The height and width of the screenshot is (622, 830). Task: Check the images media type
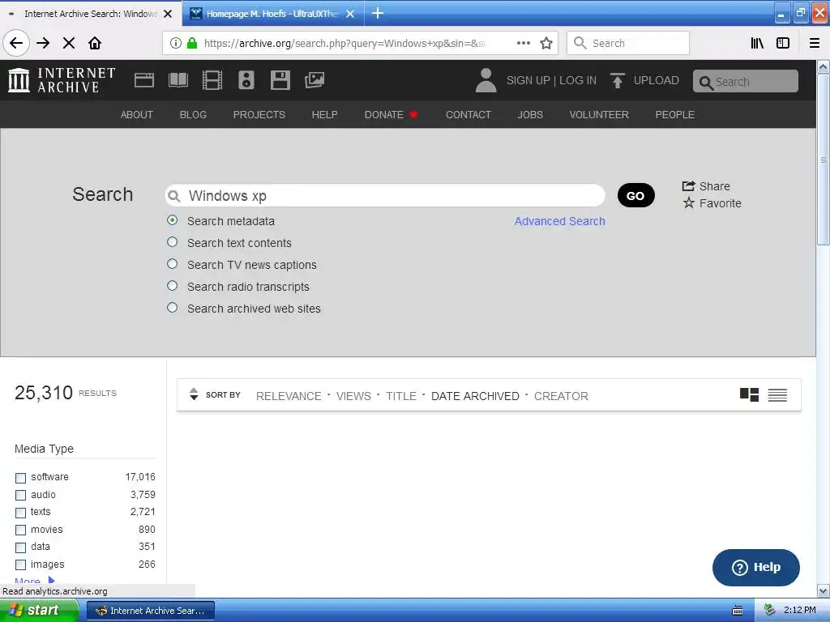click(x=20, y=564)
